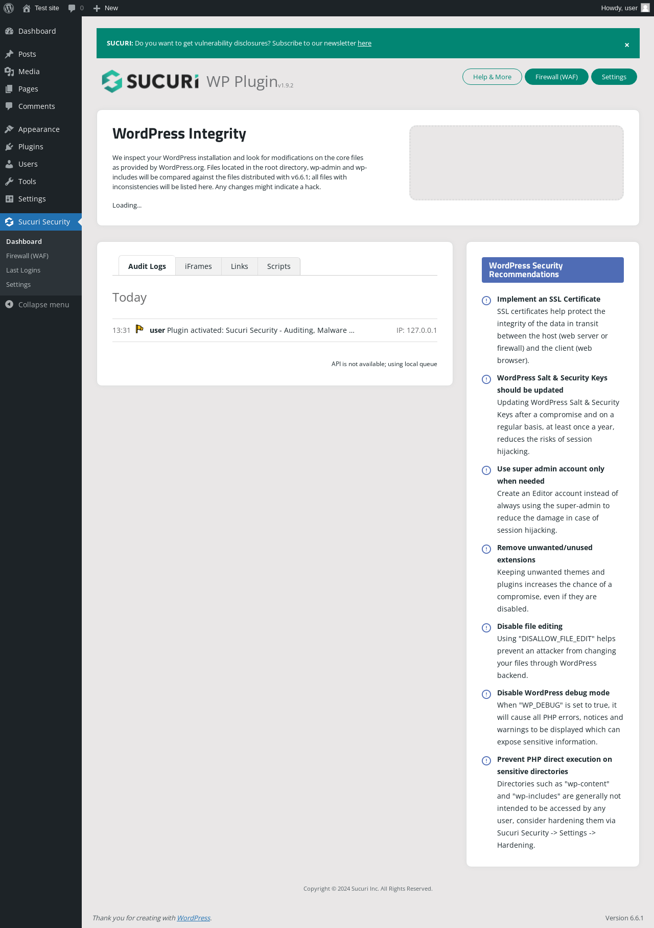This screenshot has width=654, height=928.
Task: Click the Dashboard gauge icon in sidebar
Action: (x=9, y=31)
